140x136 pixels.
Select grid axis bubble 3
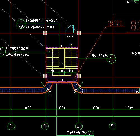45,126
